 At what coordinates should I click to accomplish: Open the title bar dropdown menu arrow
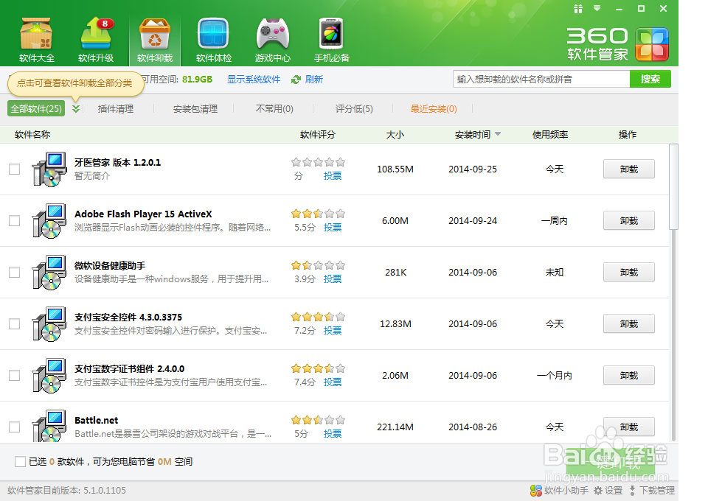(597, 8)
